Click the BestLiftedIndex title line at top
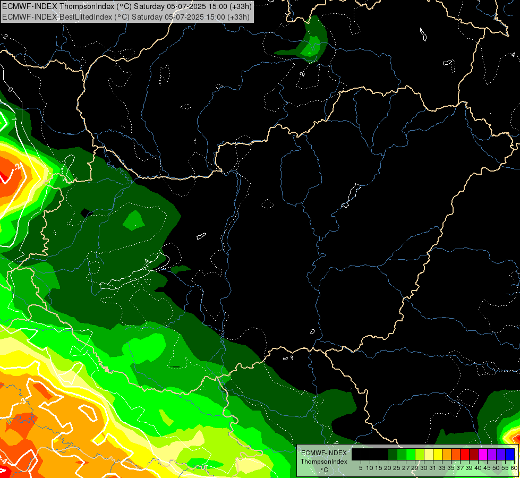520x478 pixels. pyautogui.click(x=126, y=16)
